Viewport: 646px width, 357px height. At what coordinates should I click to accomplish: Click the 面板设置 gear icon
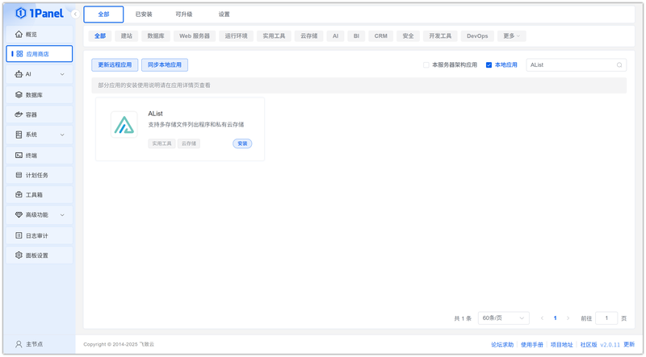19,255
